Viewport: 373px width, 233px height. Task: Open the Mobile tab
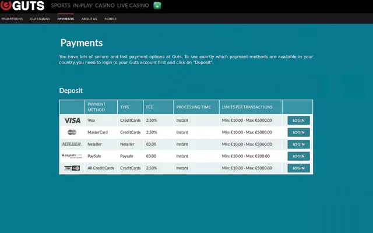110,19
